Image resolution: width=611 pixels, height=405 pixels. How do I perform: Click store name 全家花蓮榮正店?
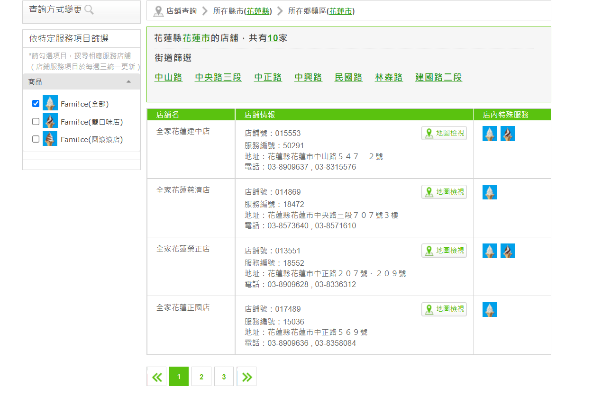pyautogui.click(x=183, y=249)
